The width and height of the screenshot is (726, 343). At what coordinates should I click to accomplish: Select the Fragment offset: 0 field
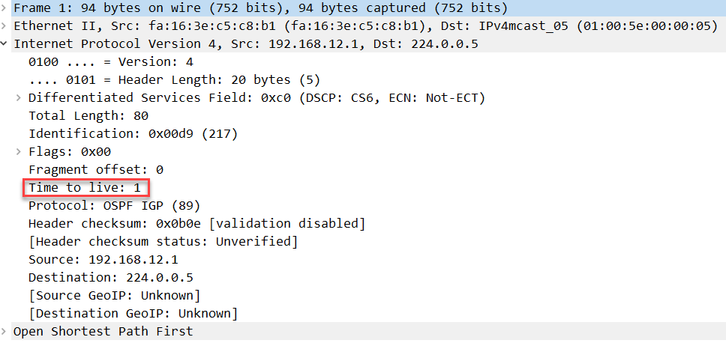(96, 170)
